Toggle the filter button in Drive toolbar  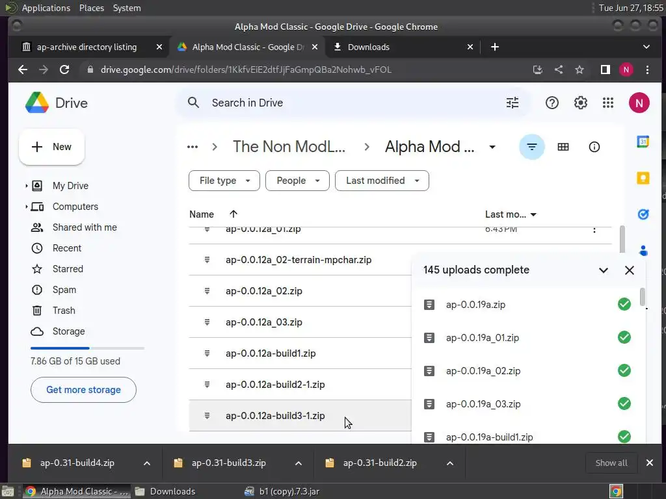[x=532, y=147]
